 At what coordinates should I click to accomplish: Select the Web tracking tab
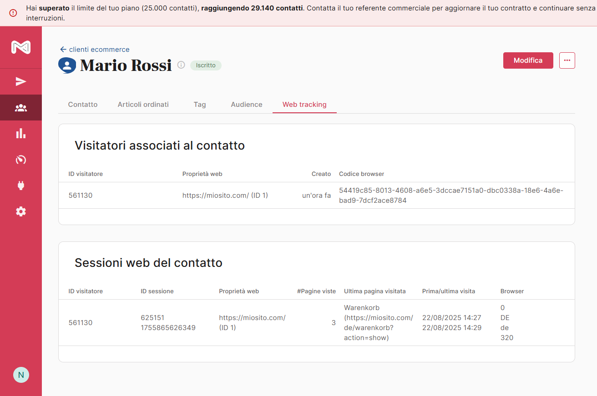click(x=304, y=105)
